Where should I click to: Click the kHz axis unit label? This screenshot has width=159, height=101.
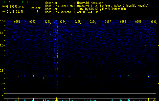pyautogui.click(x=2, y=20)
